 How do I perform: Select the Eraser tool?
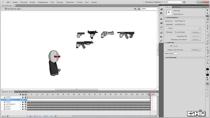(x=207, y=56)
